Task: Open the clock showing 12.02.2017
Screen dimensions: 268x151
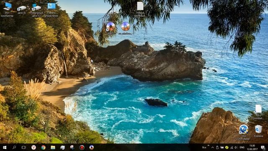Action: click(x=252, y=147)
